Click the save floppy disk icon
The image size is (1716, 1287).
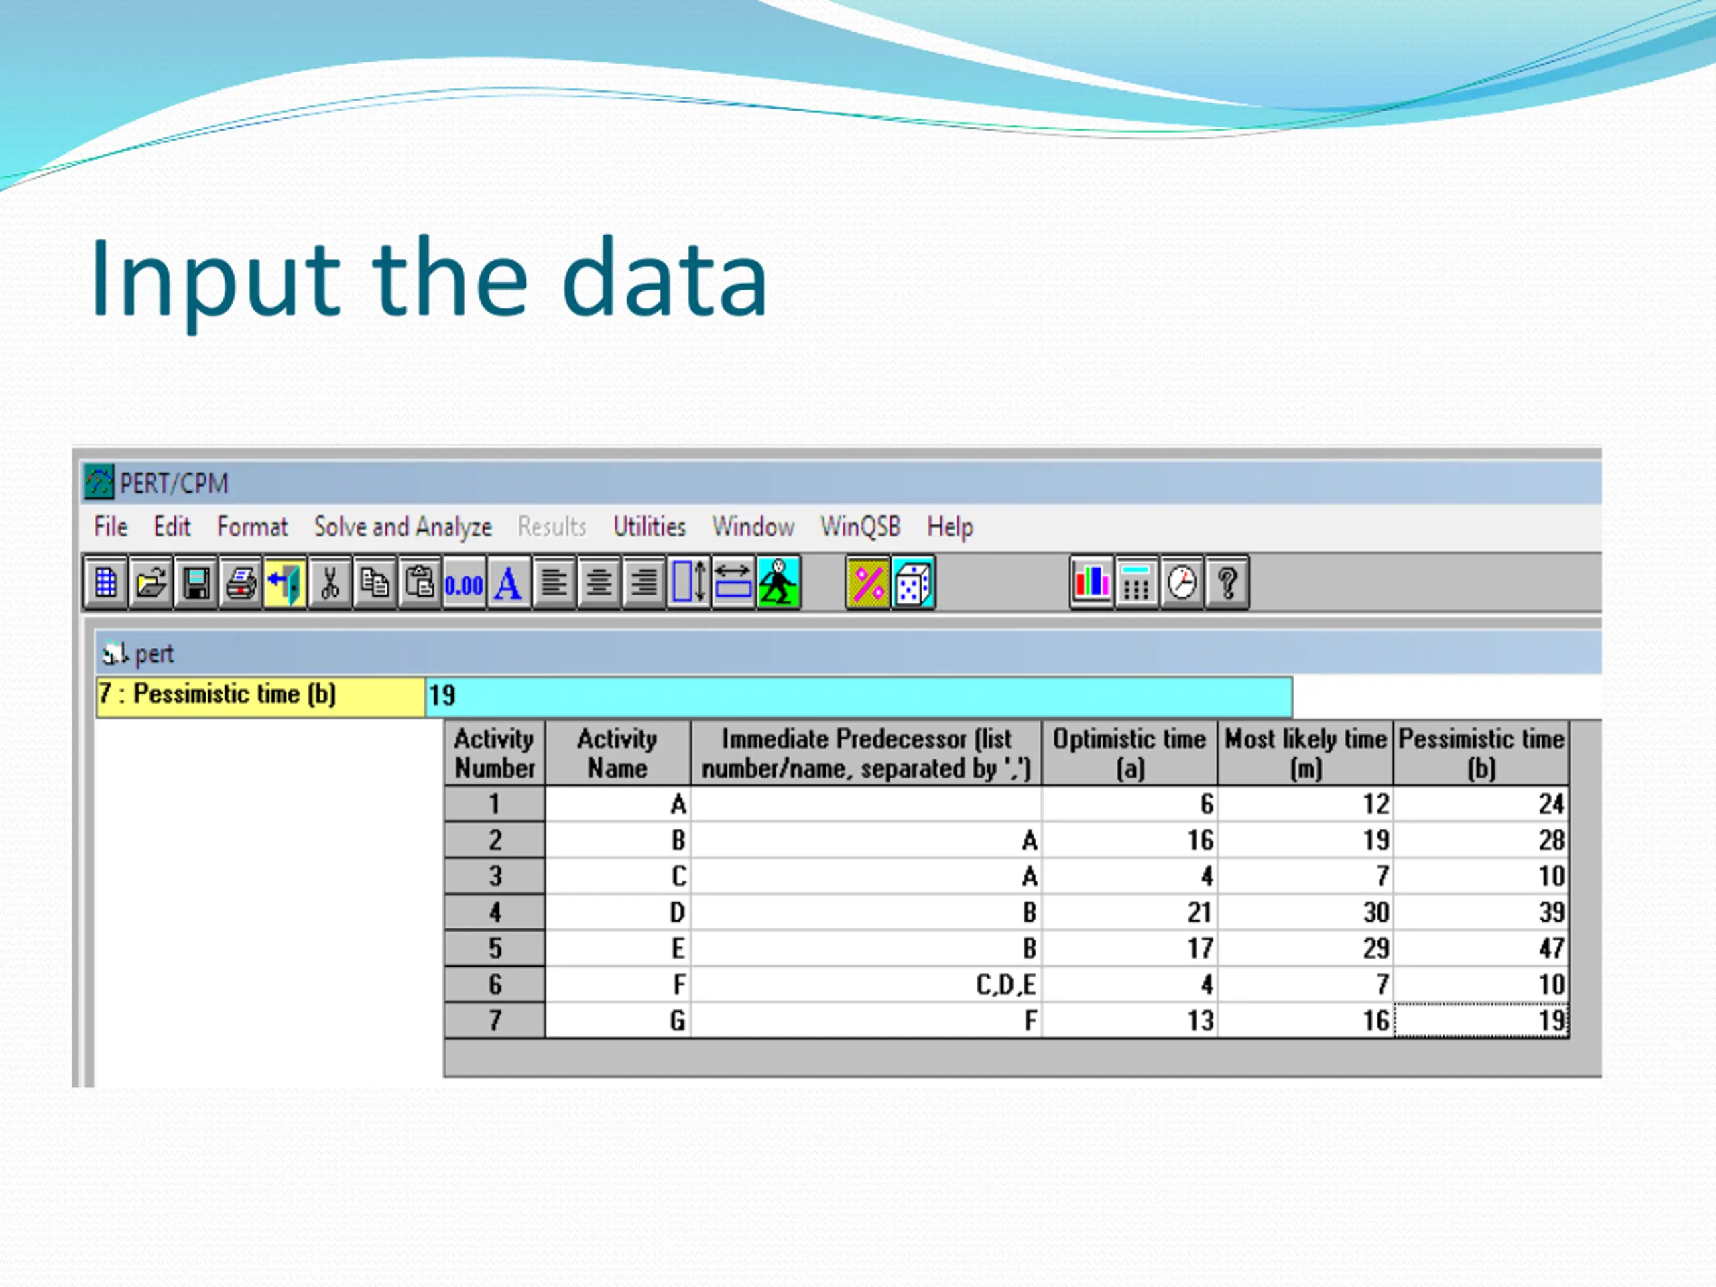196,583
